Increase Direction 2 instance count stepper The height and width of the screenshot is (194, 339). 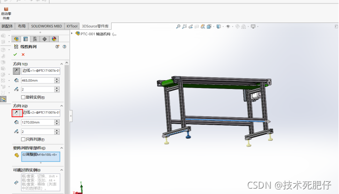[x=57, y=130]
